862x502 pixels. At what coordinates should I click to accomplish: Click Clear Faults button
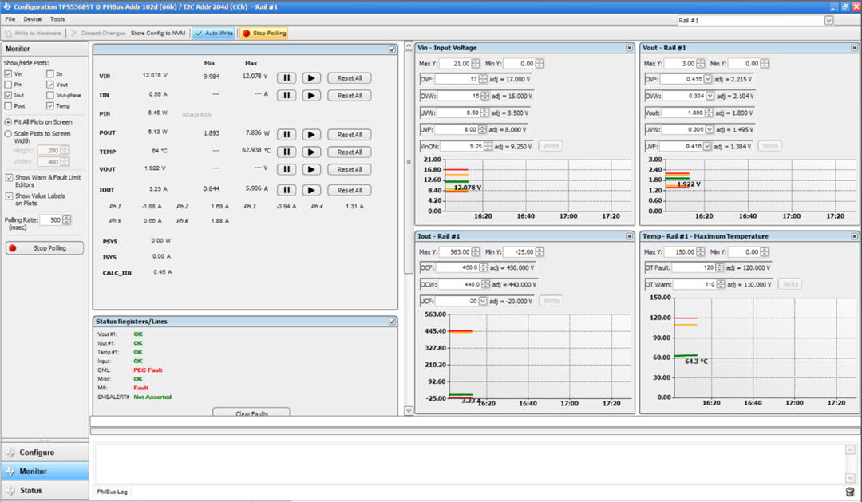[251, 413]
